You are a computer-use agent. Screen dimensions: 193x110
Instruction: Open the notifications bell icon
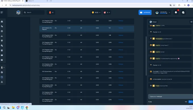pyautogui.click(x=176, y=12)
